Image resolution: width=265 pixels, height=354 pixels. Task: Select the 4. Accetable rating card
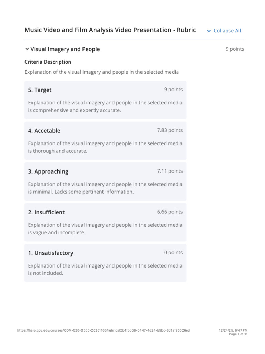click(x=106, y=141)
